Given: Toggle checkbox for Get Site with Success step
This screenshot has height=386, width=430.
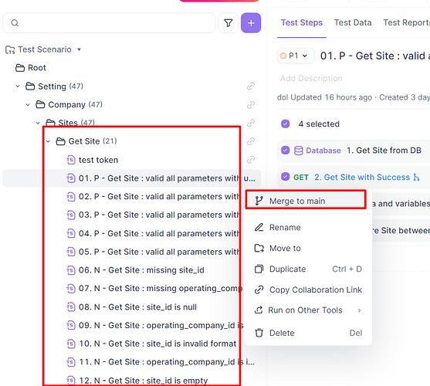Looking at the screenshot, I should pos(285,177).
